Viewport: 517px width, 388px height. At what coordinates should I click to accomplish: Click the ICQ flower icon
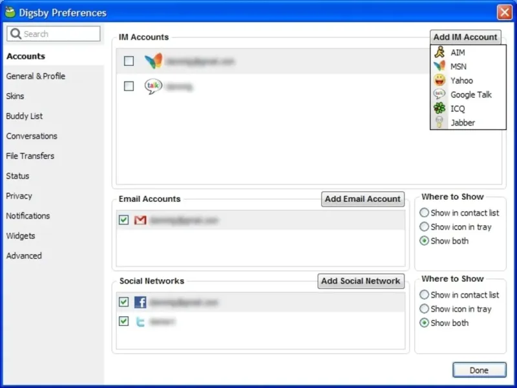tap(439, 108)
